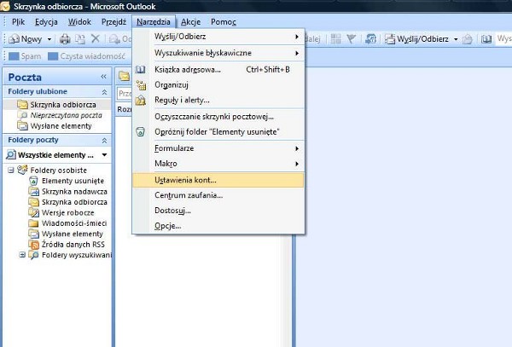Select Skrzynka odbiorcza under Foldery osobiste
This screenshot has height=347, width=512.
tap(74, 202)
